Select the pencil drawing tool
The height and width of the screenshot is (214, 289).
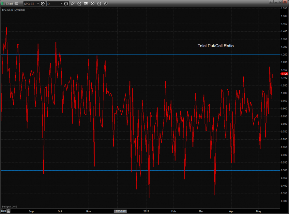coord(73,4)
